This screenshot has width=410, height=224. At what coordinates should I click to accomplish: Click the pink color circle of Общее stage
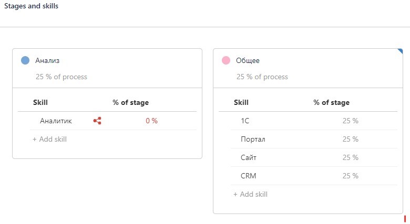[x=226, y=60]
